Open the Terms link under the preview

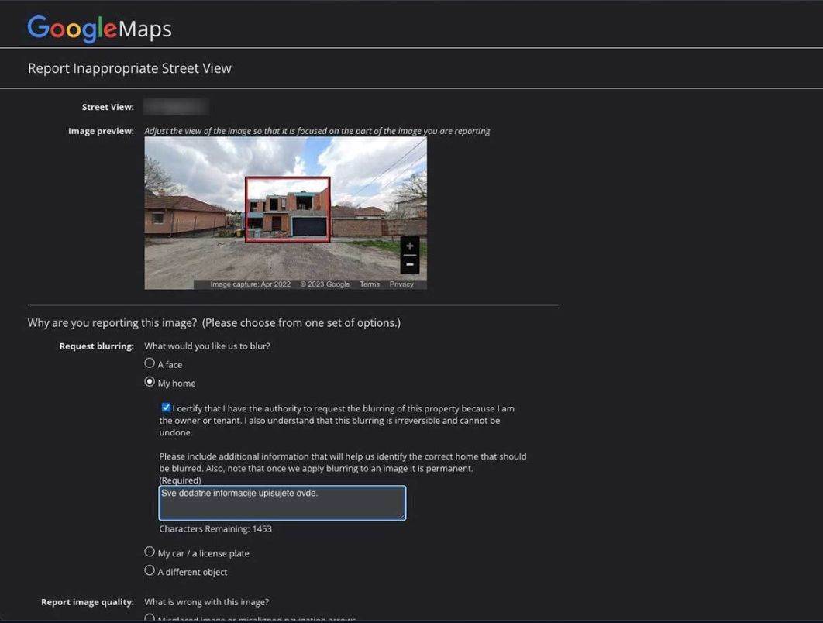pyautogui.click(x=370, y=284)
